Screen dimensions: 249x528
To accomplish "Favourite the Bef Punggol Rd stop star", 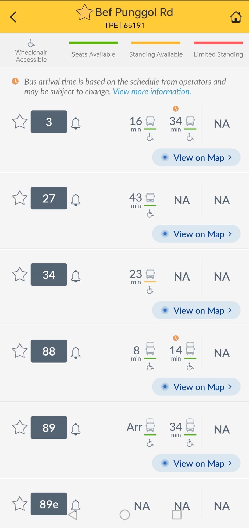I will [x=84, y=13].
